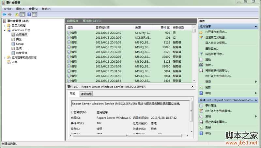261x148 pixels.
Task: Click the Forward arrow toolbar icon
Action: click(9, 15)
